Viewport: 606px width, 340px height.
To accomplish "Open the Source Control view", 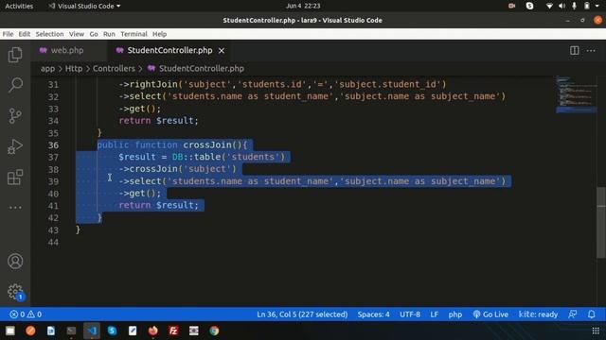I will pyautogui.click(x=15, y=115).
